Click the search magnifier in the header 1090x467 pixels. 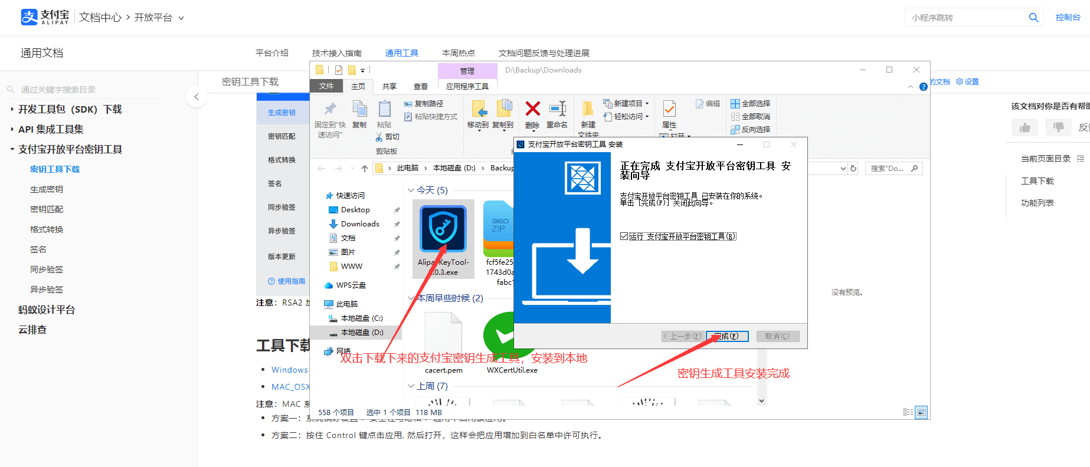click(x=1033, y=18)
